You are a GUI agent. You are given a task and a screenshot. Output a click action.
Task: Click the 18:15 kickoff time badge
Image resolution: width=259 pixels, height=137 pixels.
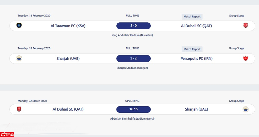pos(133,110)
